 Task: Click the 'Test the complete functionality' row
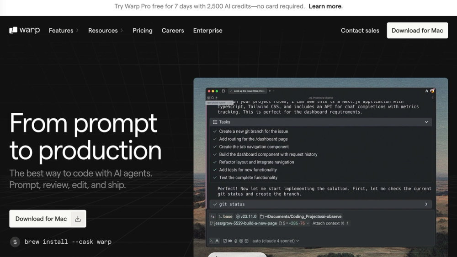pyautogui.click(x=320, y=178)
